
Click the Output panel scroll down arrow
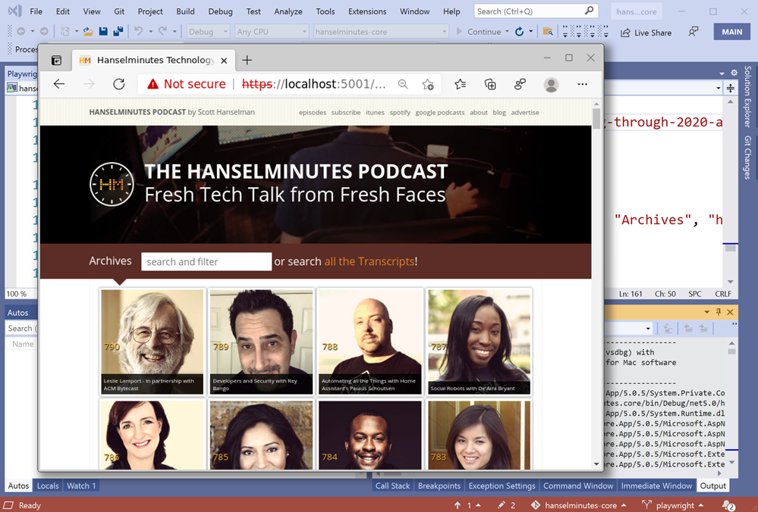[731, 462]
